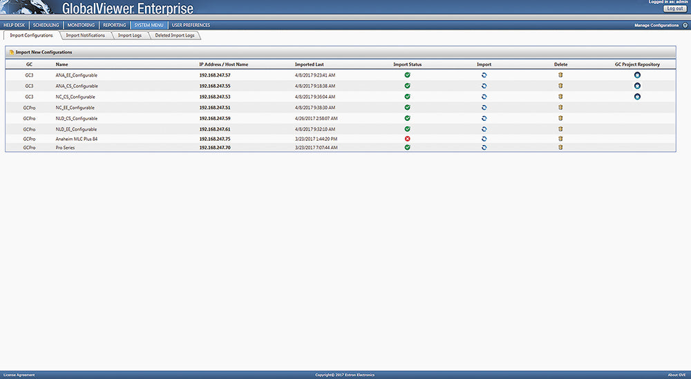This screenshot has width=691, height=379.
Task: Delete the ANA_EE_Configurable entry
Action: pos(560,75)
